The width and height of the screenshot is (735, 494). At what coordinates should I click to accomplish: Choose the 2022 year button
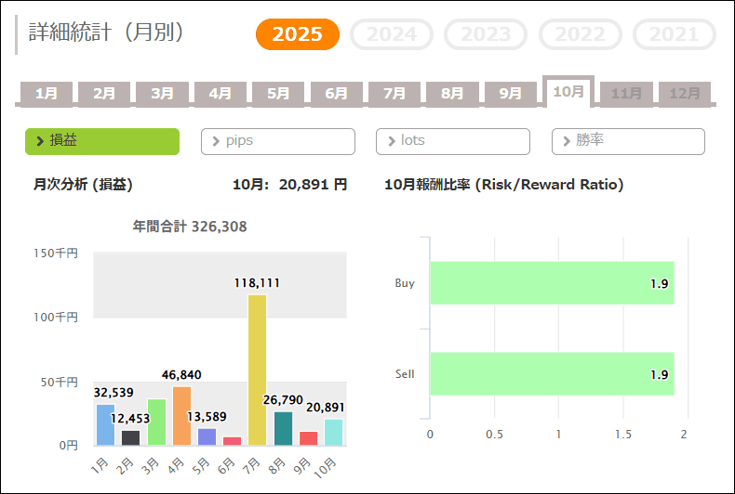point(580,34)
